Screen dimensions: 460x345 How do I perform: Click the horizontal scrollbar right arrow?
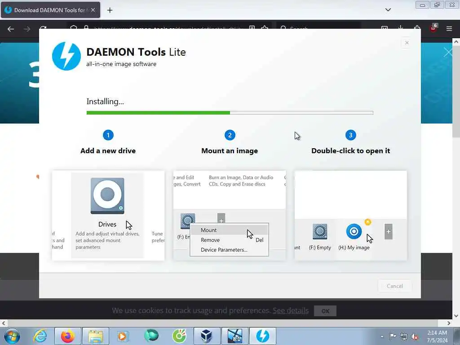point(449,323)
